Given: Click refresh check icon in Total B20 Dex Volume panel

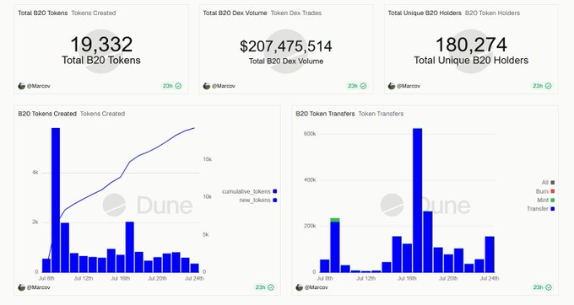Looking at the screenshot, I should 363,86.
